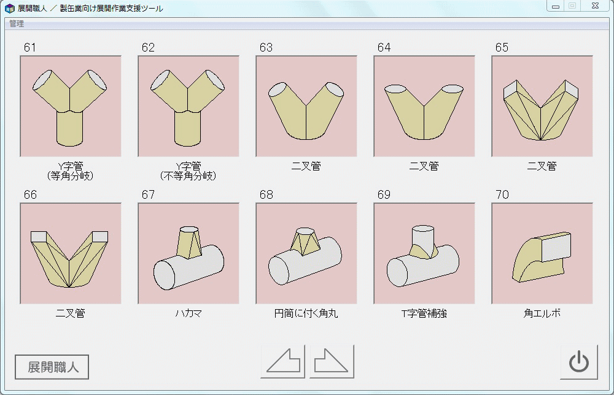Go to previous page with left triangle button
Viewport: 614px width, 395px height.
282,361
